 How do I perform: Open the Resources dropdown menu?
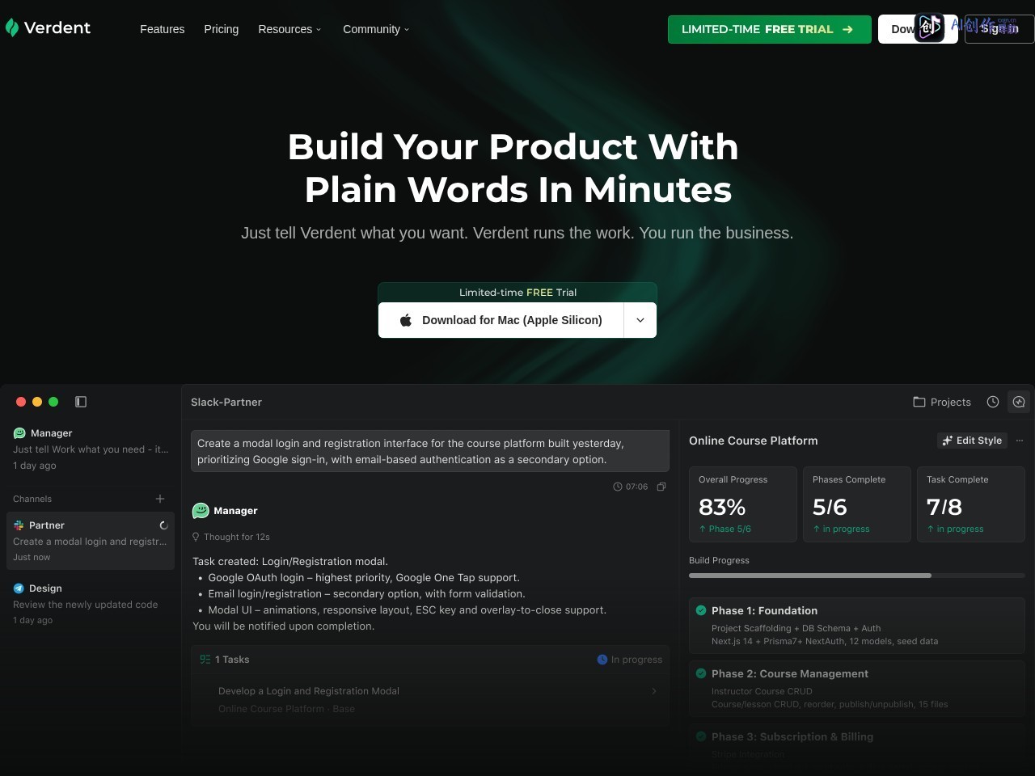click(290, 29)
